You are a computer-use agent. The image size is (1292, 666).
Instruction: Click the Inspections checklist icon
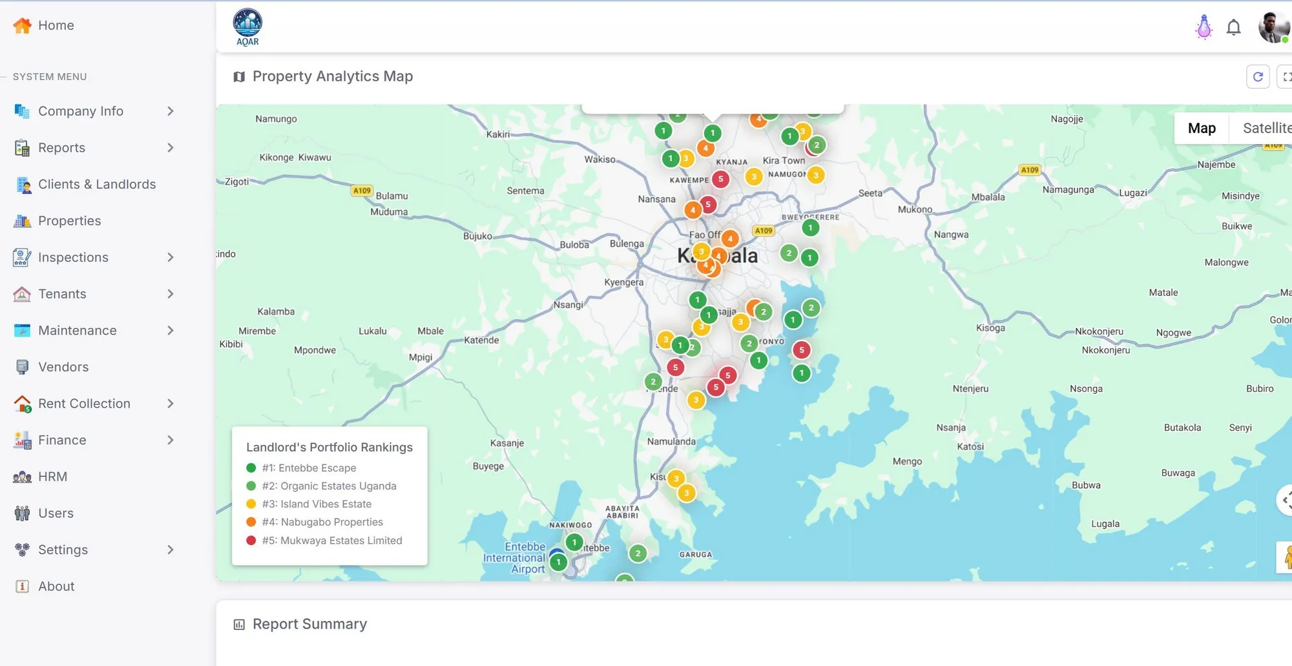click(x=22, y=258)
